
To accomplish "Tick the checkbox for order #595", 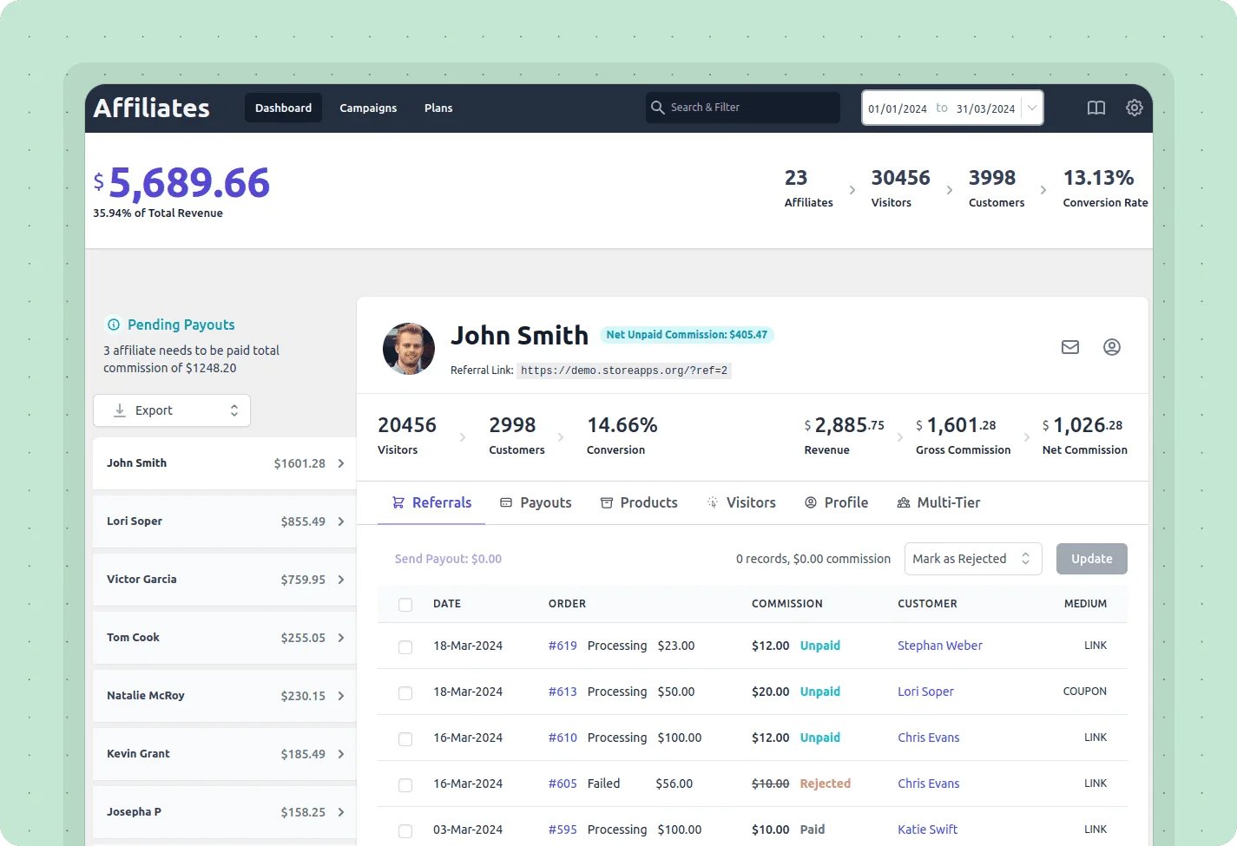I will tap(405, 831).
